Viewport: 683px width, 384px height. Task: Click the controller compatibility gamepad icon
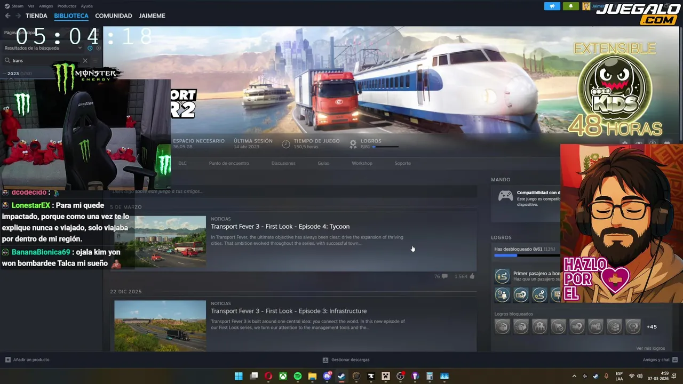pos(505,196)
